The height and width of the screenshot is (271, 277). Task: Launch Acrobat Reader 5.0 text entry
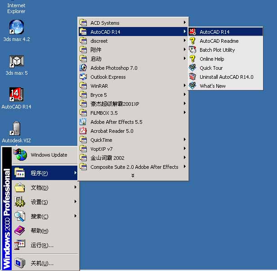pos(112,131)
